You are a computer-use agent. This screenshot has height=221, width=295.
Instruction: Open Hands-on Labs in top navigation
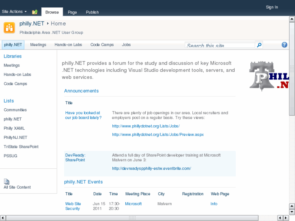68,45
